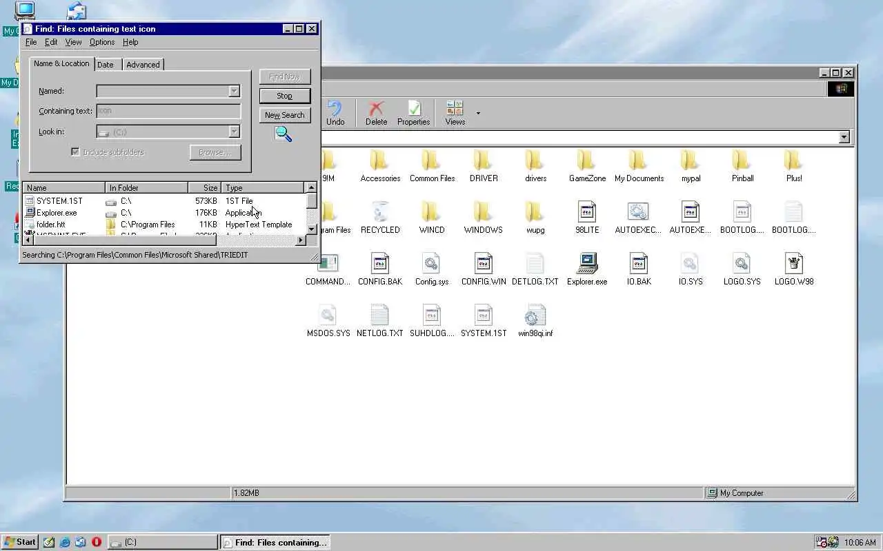The width and height of the screenshot is (883, 551).
Task: Toggle Include subfolders checkbox
Action: pyautogui.click(x=75, y=152)
